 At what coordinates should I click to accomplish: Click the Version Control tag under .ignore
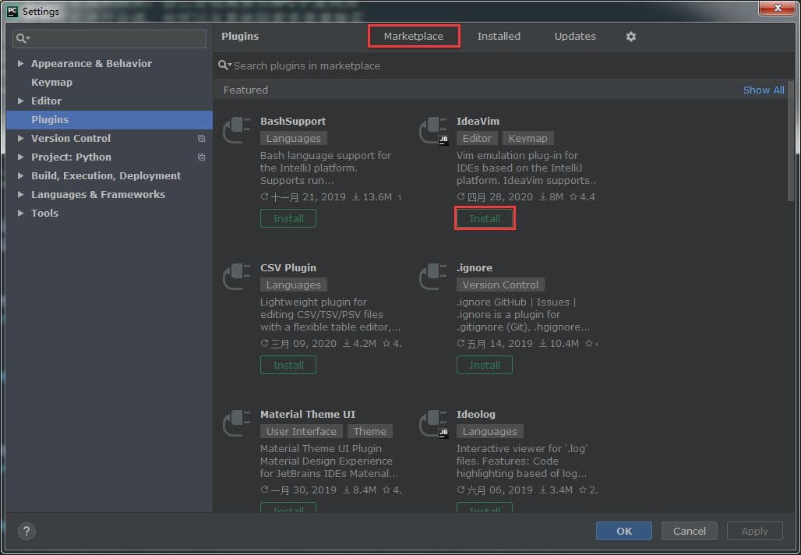pyautogui.click(x=500, y=285)
